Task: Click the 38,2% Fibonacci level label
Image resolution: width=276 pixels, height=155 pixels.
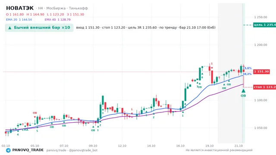Action: 247,74
